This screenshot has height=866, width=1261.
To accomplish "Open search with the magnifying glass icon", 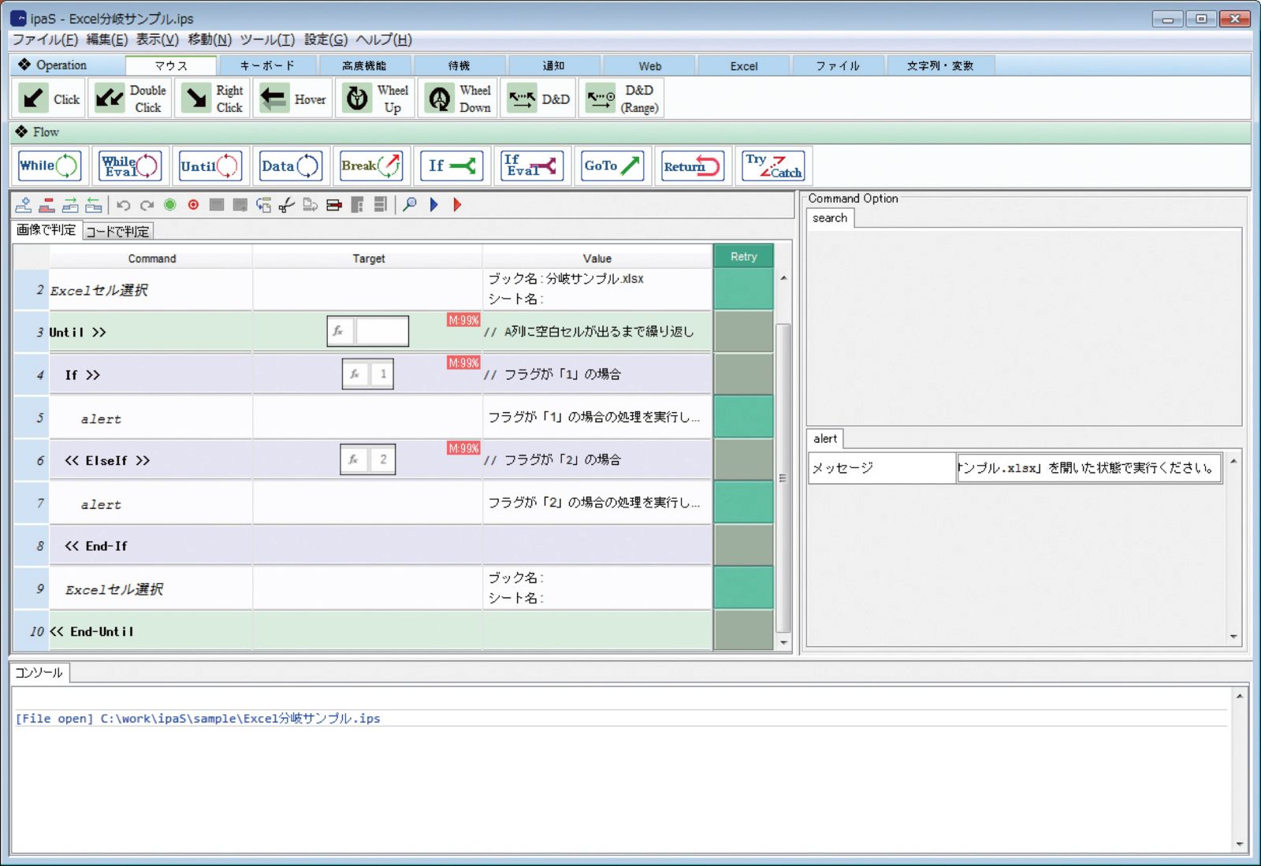I will point(410,205).
